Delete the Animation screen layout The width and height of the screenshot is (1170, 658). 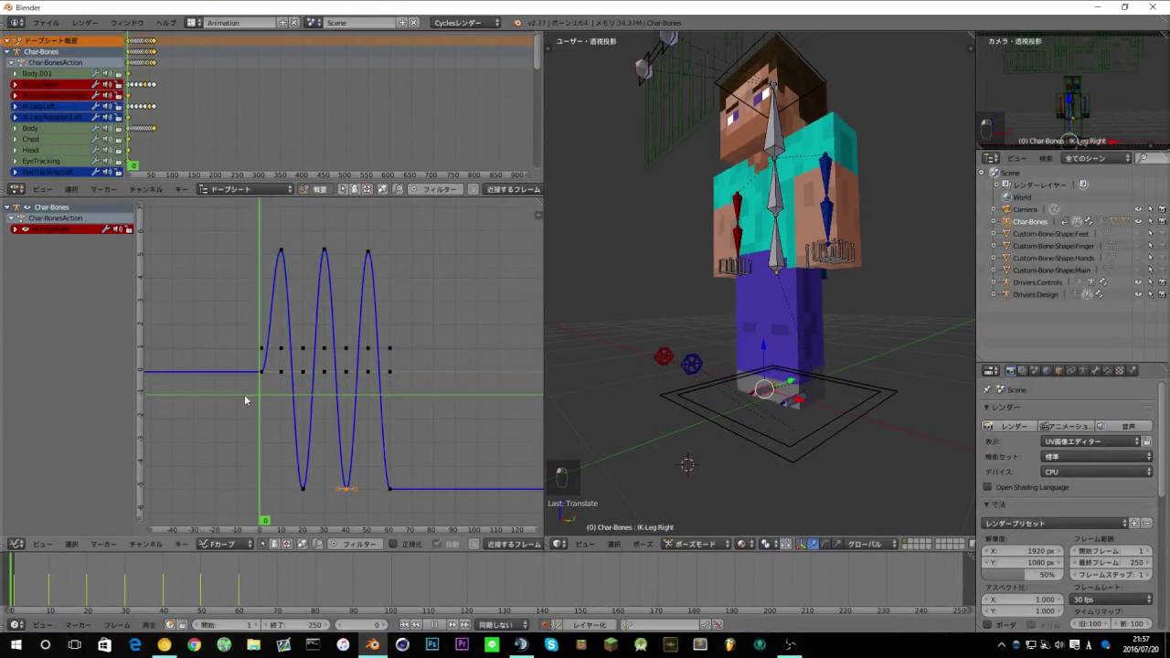click(x=292, y=22)
